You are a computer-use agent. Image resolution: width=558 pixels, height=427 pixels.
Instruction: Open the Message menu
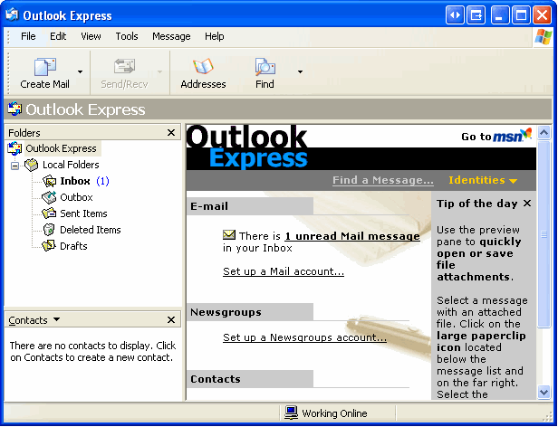pyautogui.click(x=171, y=36)
